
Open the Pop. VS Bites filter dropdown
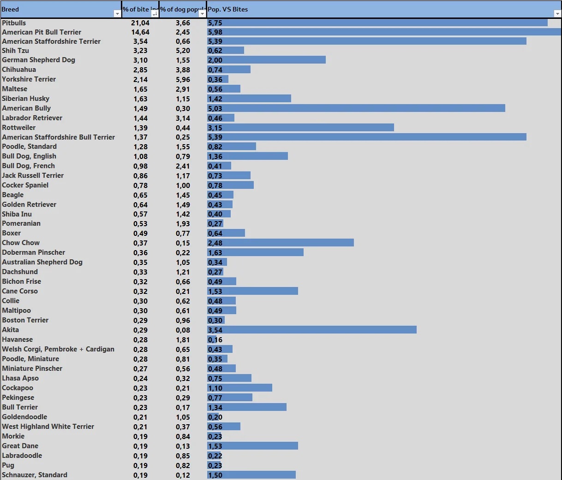click(x=557, y=14)
